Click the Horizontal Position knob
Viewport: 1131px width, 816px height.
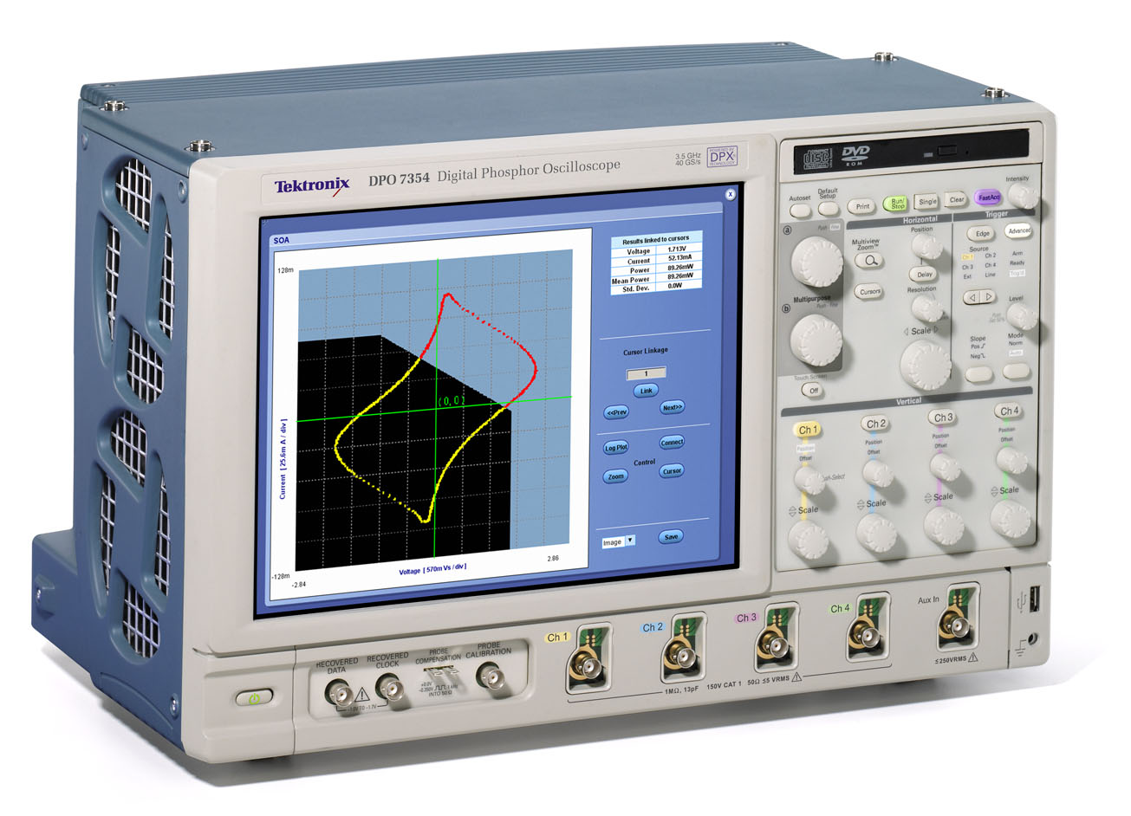pos(926,248)
